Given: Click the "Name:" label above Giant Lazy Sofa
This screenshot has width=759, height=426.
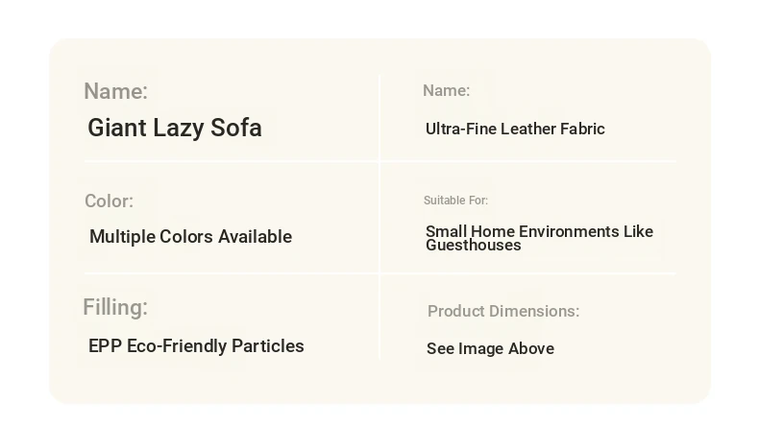Looking at the screenshot, I should (115, 91).
